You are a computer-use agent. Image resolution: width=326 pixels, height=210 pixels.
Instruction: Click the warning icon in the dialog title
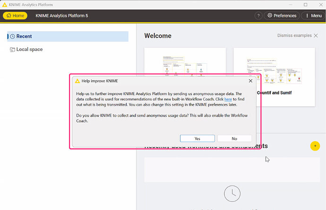pyautogui.click(x=77, y=81)
